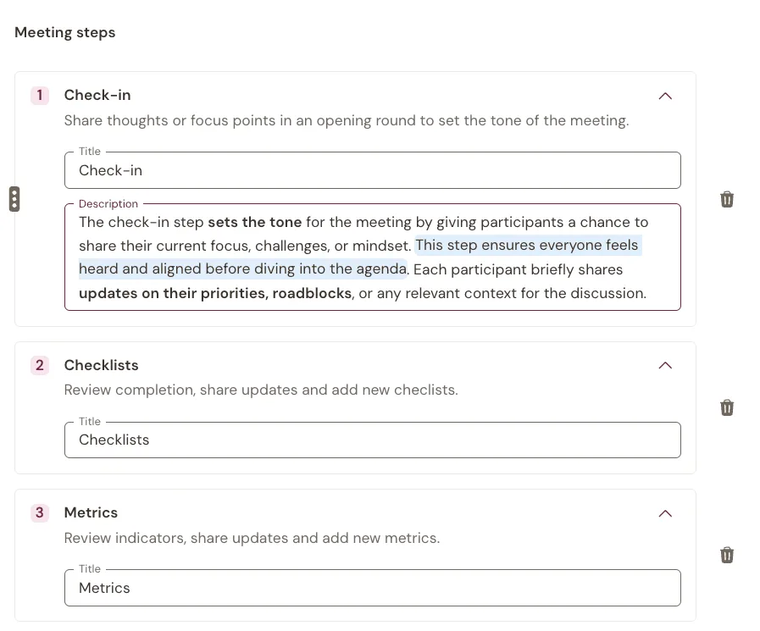This screenshot has height=631, width=760.
Task: Click the Check-in title input field
Action: click(372, 170)
